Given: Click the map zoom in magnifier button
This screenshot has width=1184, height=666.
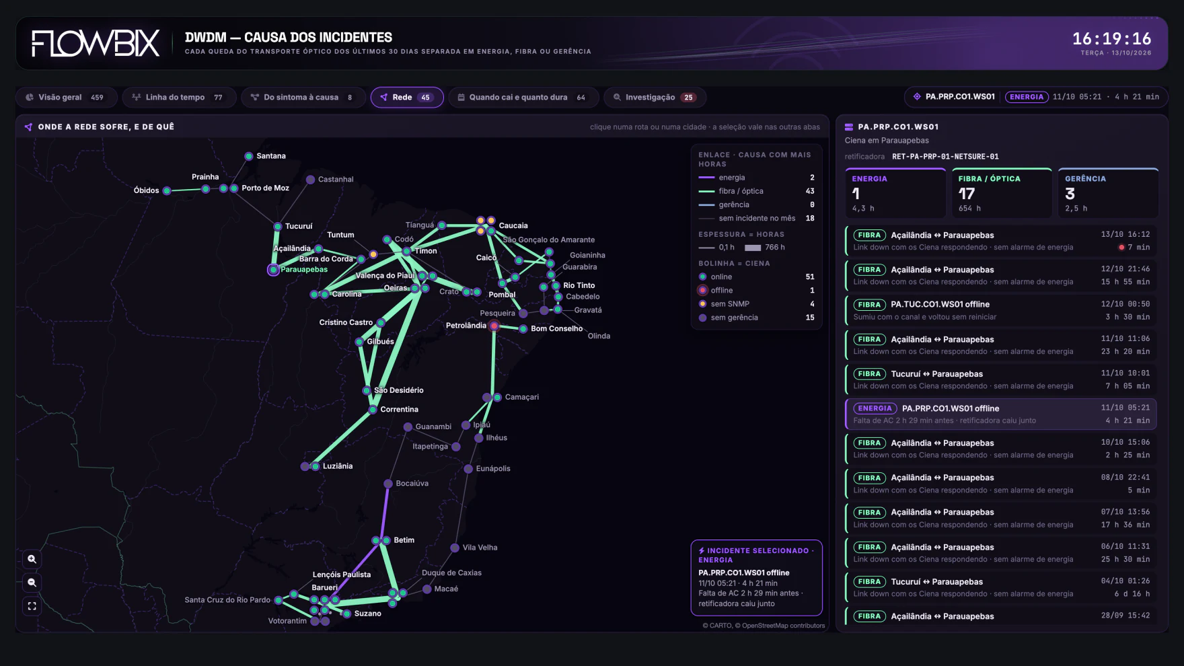Looking at the screenshot, I should pyautogui.click(x=32, y=559).
